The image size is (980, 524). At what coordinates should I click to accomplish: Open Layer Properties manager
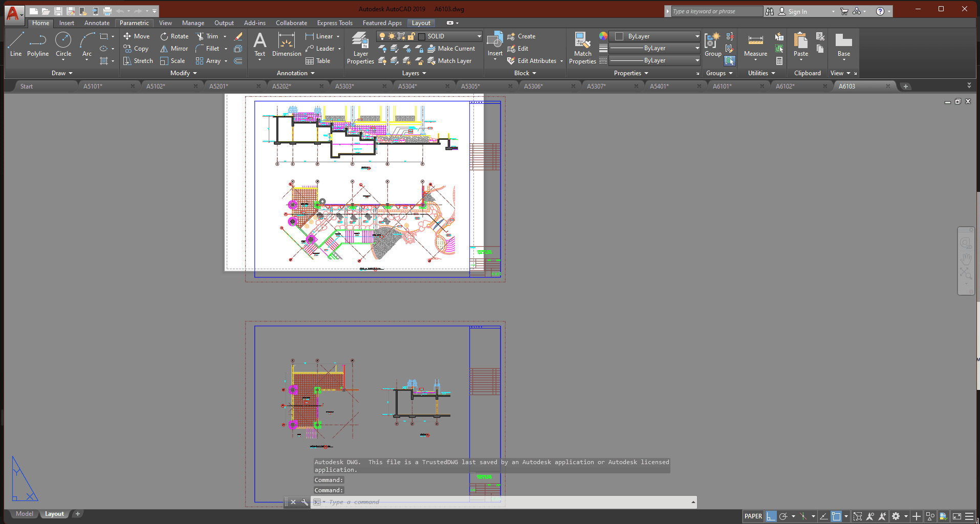coord(360,48)
